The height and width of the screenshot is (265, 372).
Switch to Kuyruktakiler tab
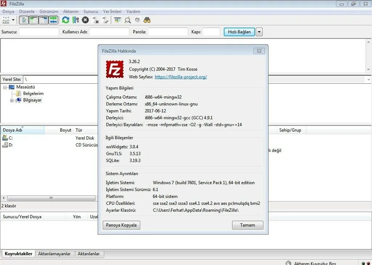[x=18, y=254]
